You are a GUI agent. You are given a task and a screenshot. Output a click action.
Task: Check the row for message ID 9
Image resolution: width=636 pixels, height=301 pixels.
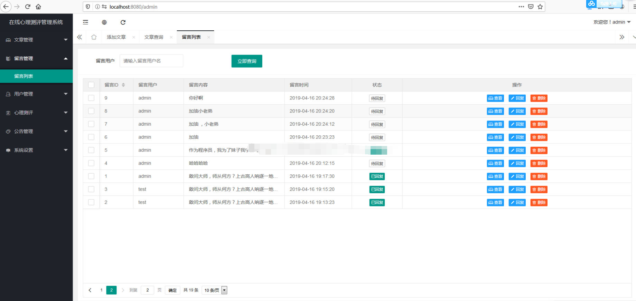tap(91, 98)
